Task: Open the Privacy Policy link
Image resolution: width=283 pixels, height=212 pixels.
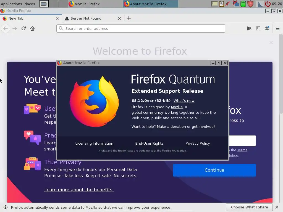Action: (x=198, y=143)
